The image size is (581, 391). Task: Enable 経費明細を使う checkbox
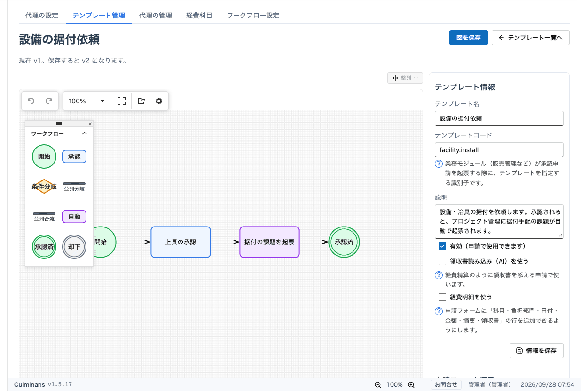click(442, 297)
